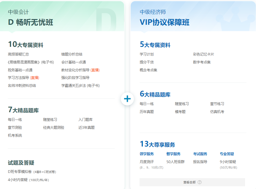This screenshot has height=189, width=256.
Task: Expand the full list via 查看全部
Action: pos(189,182)
